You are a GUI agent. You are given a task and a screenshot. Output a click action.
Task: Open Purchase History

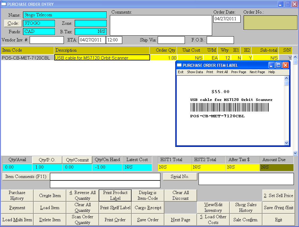(x=17, y=196)
